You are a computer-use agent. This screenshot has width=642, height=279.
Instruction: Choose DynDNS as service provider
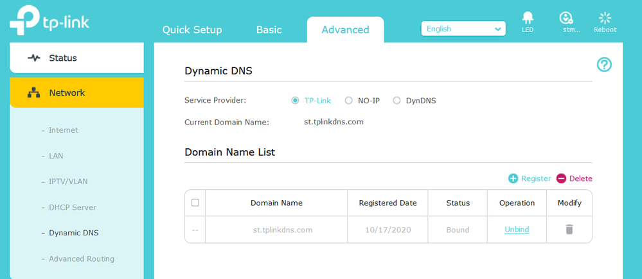pyautogui.click(x=397, y=100)
